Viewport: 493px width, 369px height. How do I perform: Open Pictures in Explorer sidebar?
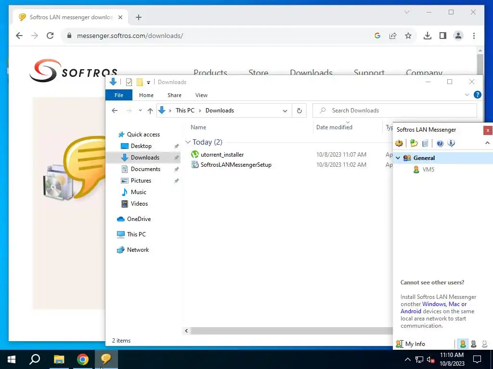141,181
